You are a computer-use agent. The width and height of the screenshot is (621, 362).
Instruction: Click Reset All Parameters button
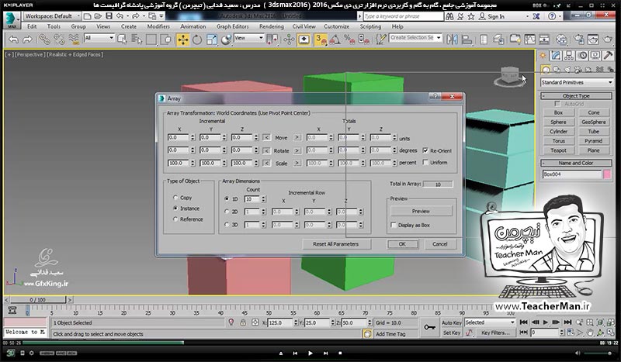coord(335,244)
